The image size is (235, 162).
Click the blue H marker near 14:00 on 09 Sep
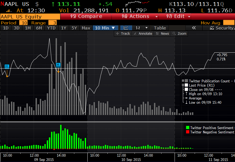(x=58, y=65)
